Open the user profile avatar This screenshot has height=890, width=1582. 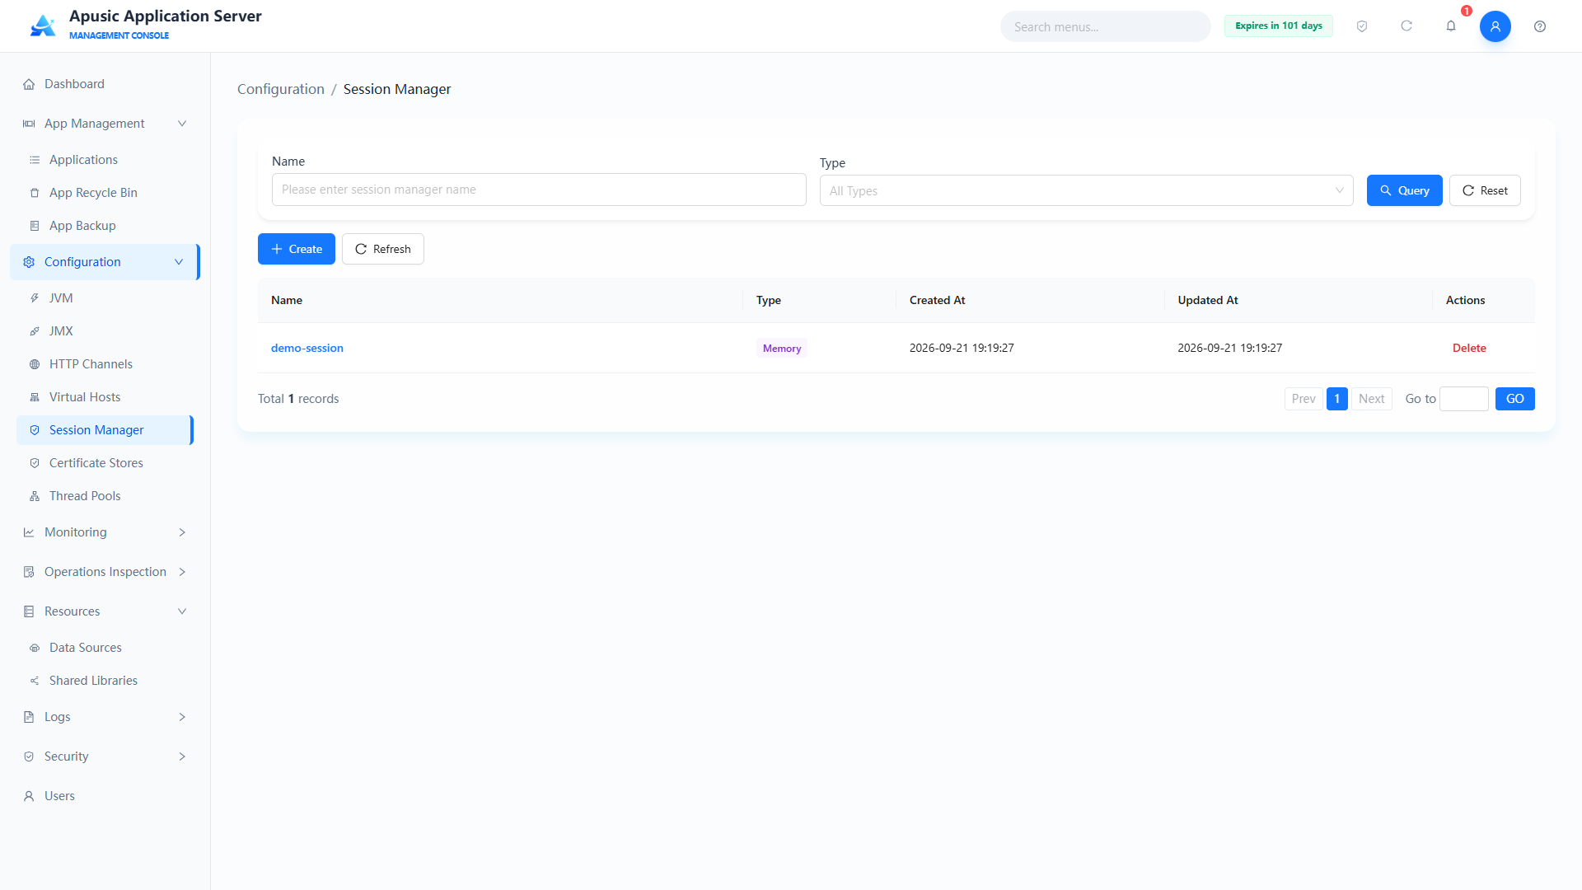[1495, 26]
